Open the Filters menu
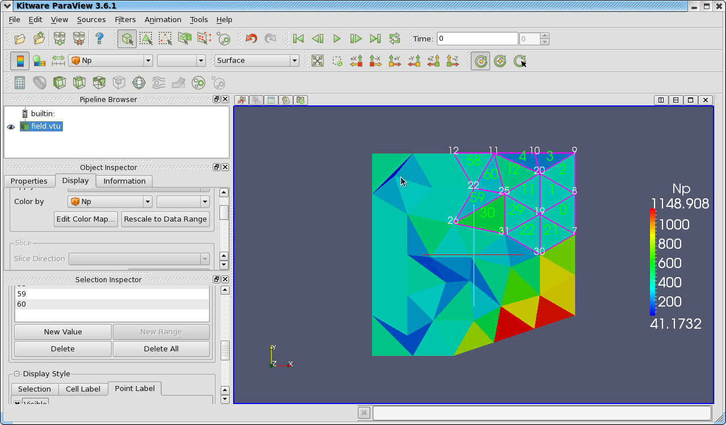Viewport: 726px width, 425px height. (125, 19)
